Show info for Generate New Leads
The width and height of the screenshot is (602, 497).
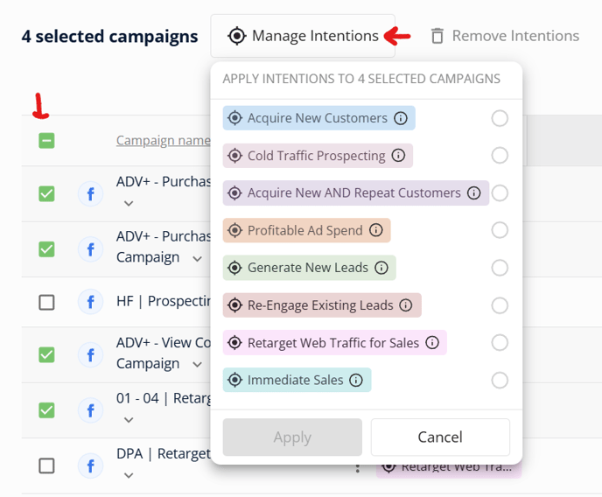pyautogui.click(x=381, y=268)
